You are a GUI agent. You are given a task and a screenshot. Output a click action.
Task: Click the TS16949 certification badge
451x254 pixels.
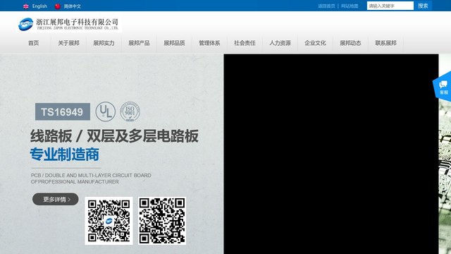[x=63, y=111]
